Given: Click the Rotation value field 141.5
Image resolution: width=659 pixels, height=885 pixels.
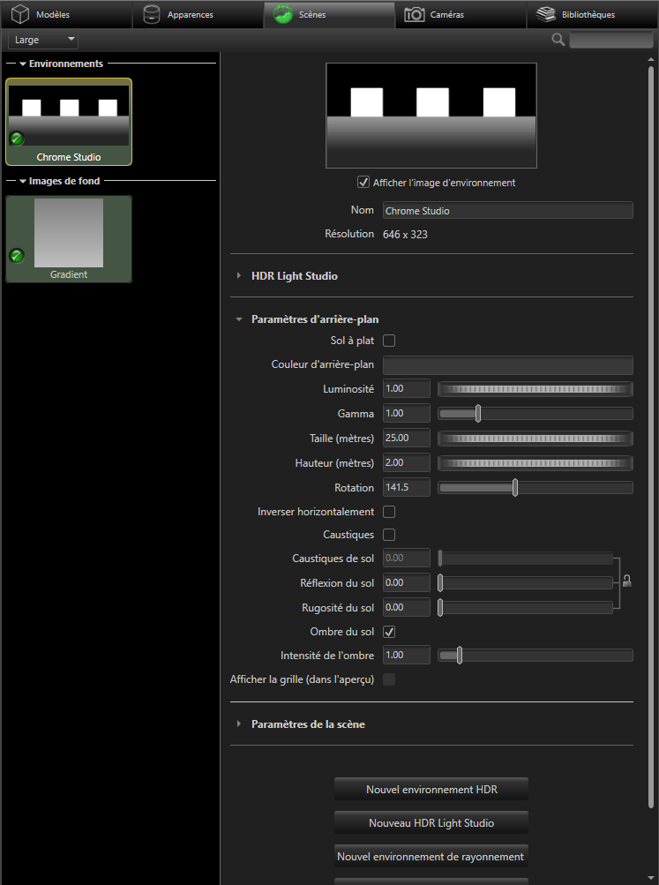Looking at the screenshot, I should tap(406, 487).
